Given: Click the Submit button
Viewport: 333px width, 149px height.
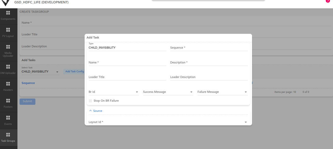Looking at the screenshot, I should [27, 101].
